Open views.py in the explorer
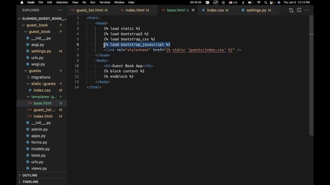 pos(39,169)
